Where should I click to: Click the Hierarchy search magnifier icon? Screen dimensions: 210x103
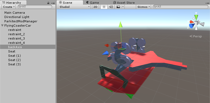(20, 7)
